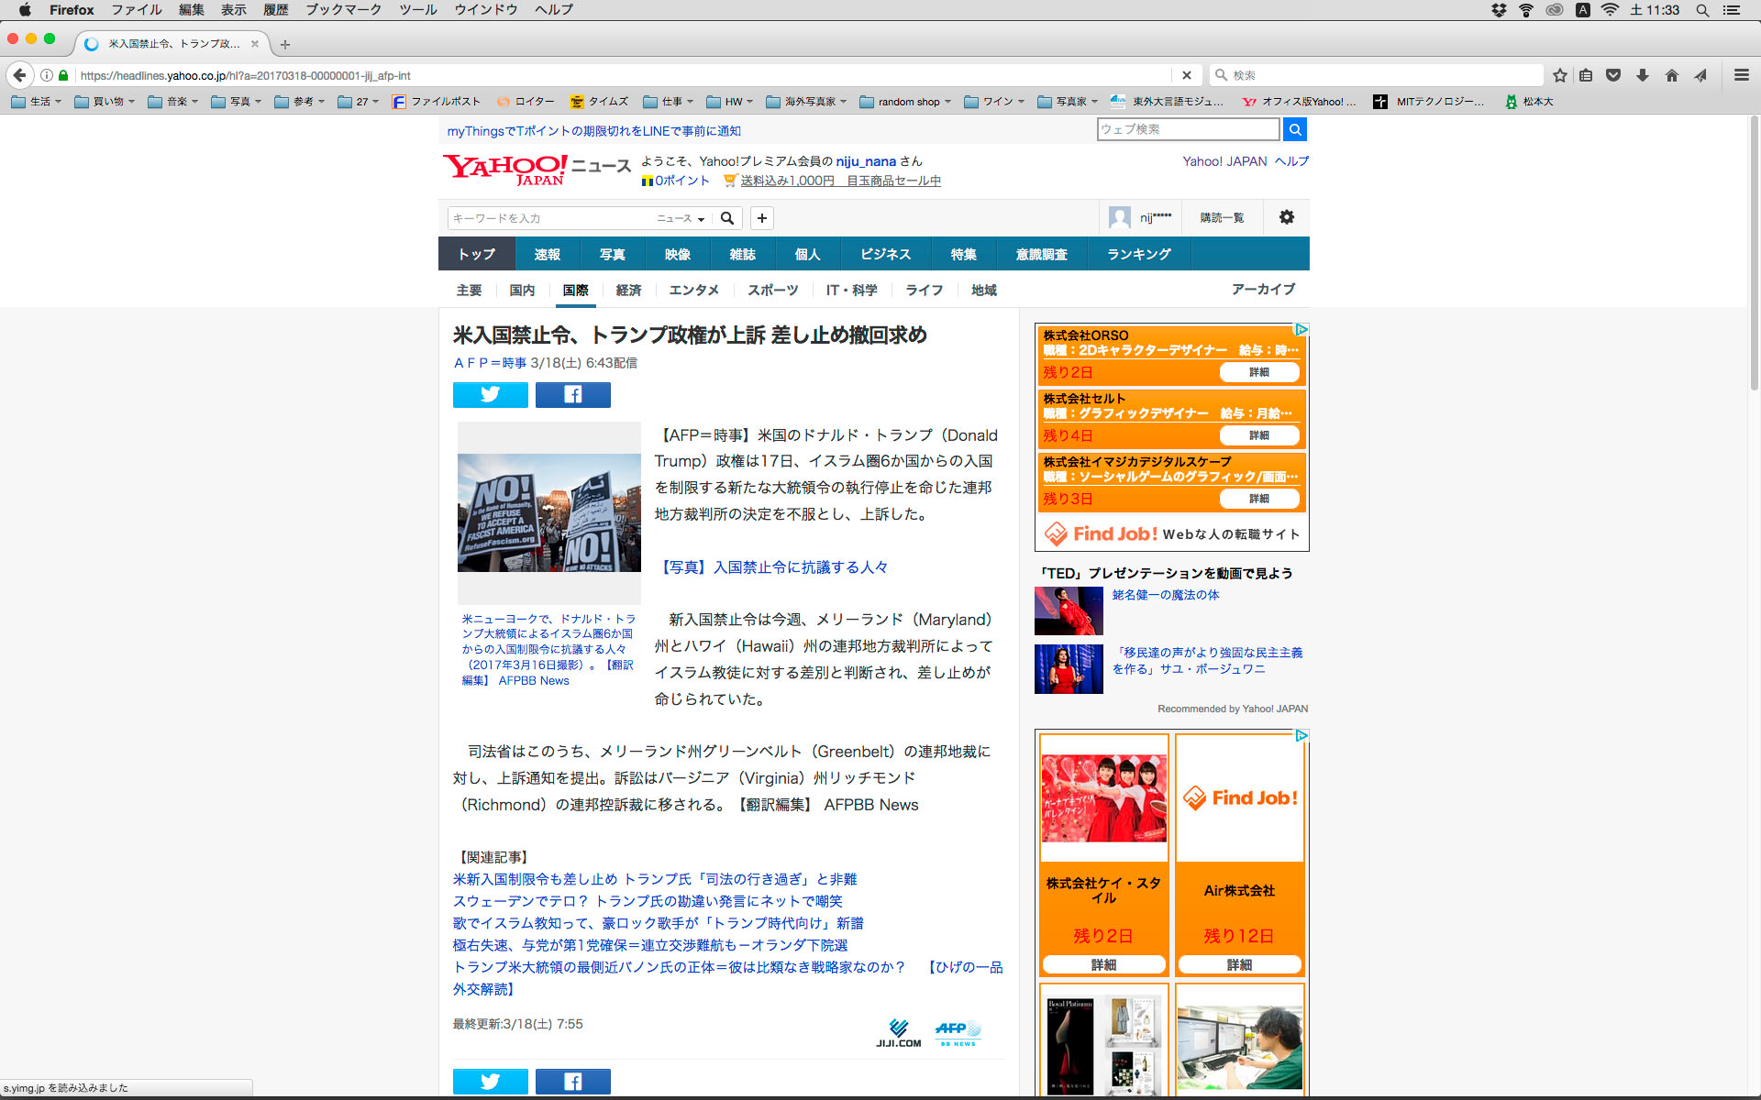Click the 購読一覧 button
Viewport: 1761px width, 1100px height.
click(x=1222, y=217)
